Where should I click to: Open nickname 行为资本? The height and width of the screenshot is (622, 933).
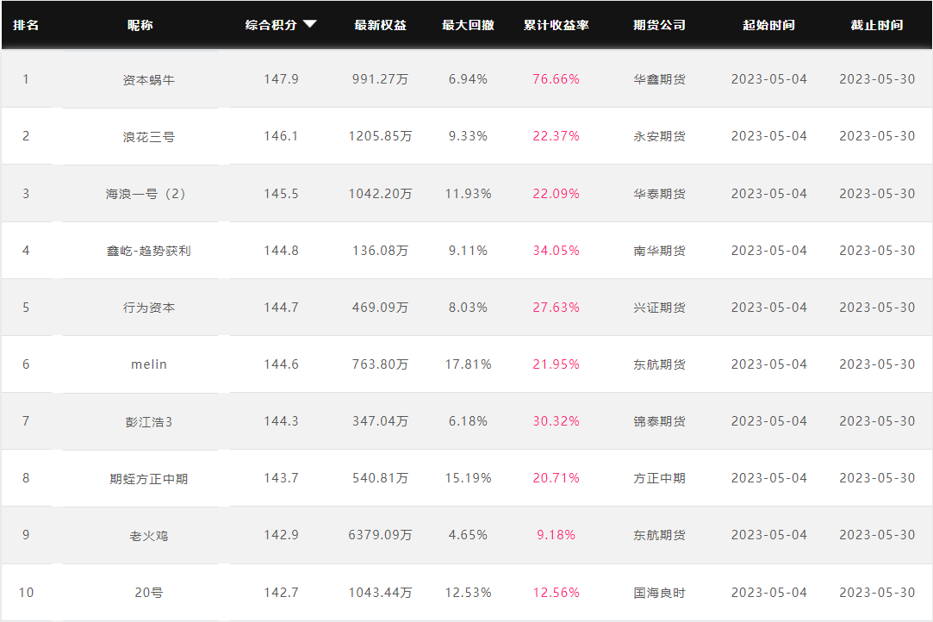click(x=149, y=308)
